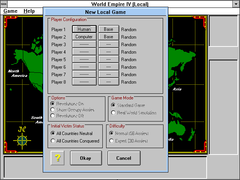Click the title bar down-arrow button
This screenshot has width=240, height=180.
click(236, 4)
